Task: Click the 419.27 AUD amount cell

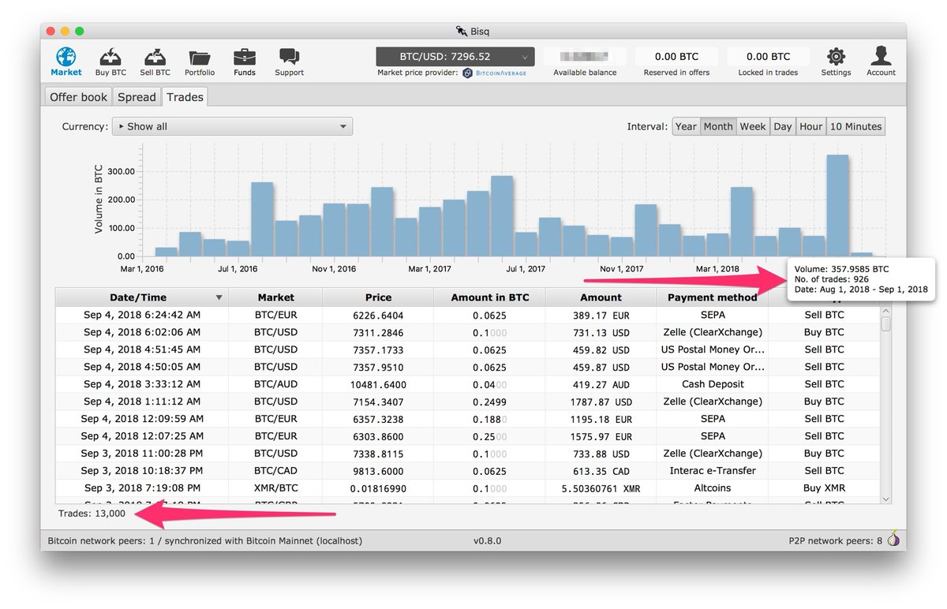Action: (x=601, y=384)
